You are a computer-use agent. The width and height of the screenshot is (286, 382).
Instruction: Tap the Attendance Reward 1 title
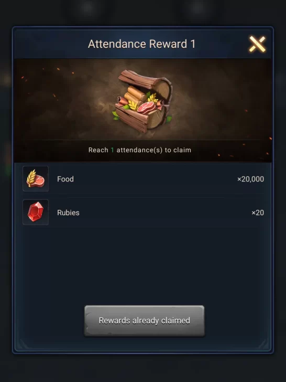(142, 44)
